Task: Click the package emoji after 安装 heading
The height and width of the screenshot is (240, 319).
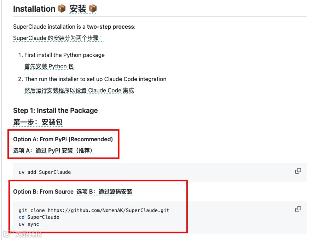Action: 93,9
